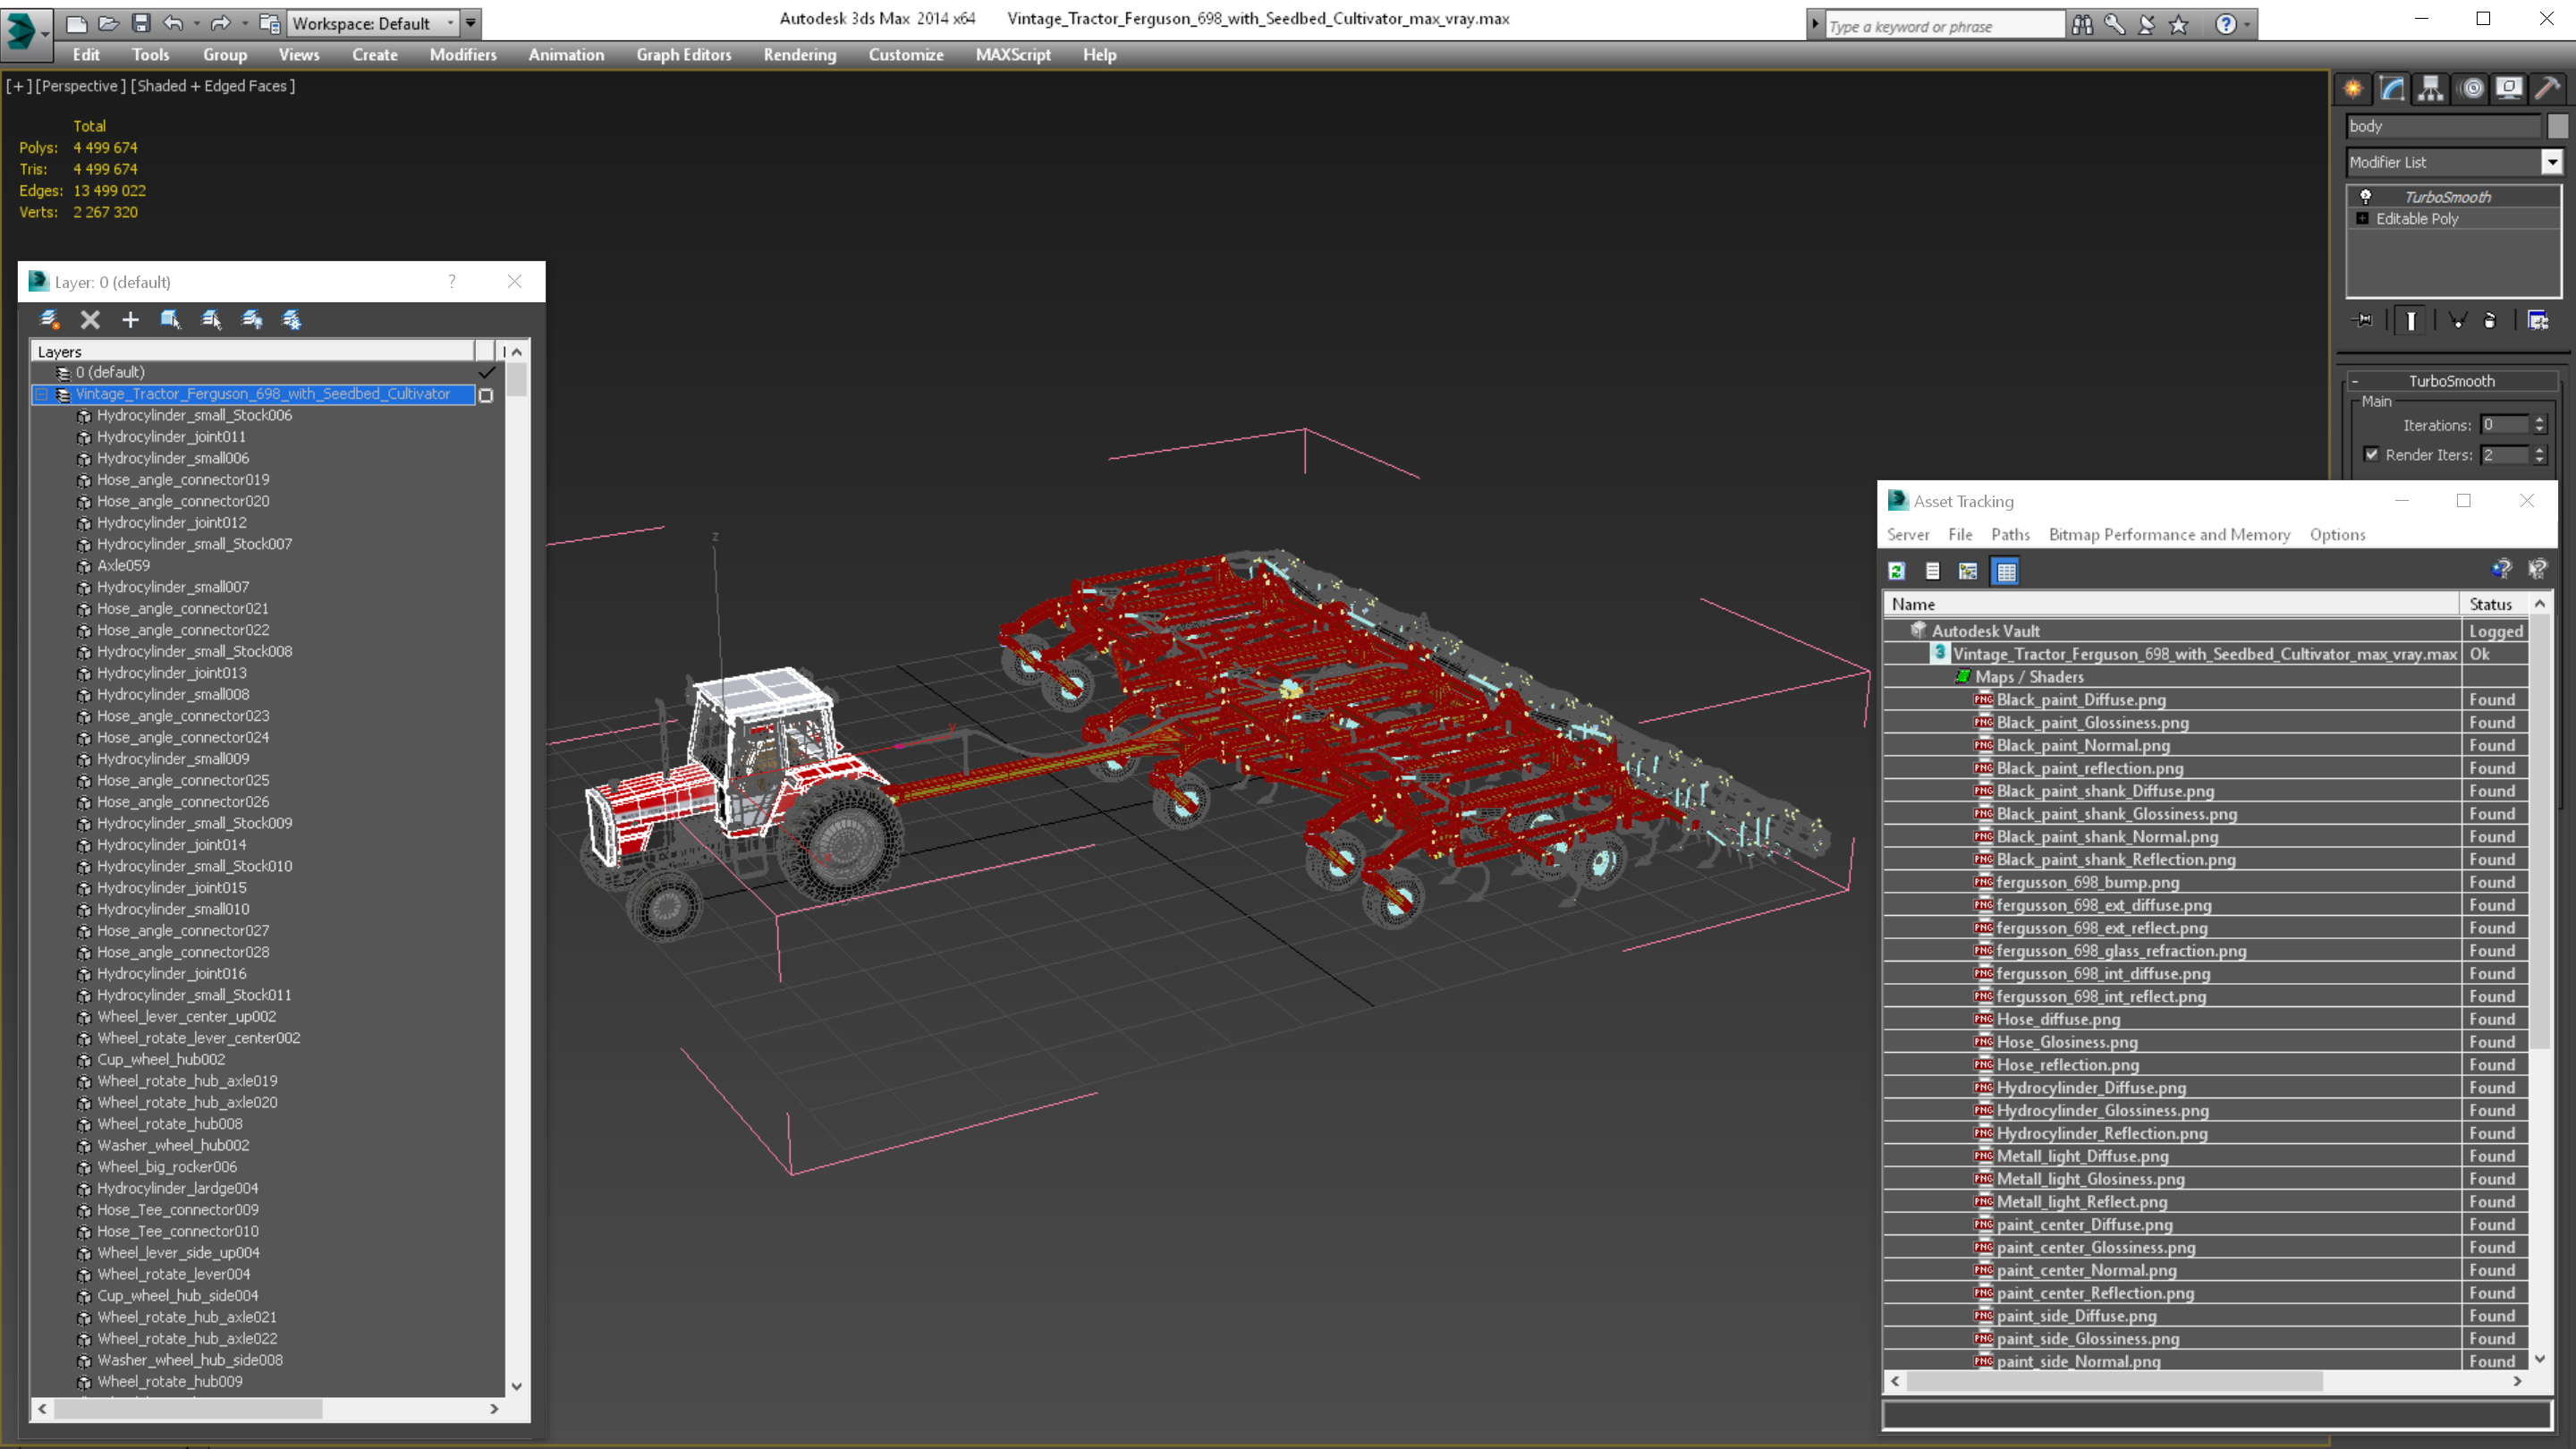Open Bitmap Performance and Memory menu
Image resolution: width=2576 pixels, height=1449 pixels.
tap(2169, 535)
